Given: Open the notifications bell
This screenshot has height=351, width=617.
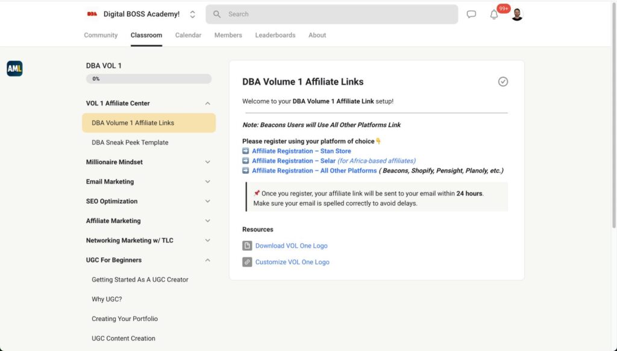Looking at the screenshot, I should click(x=494, y=14).
